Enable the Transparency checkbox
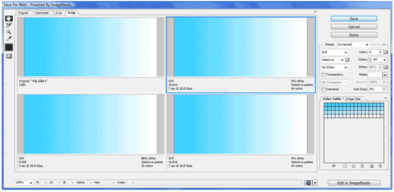 [x=323, y=75]
